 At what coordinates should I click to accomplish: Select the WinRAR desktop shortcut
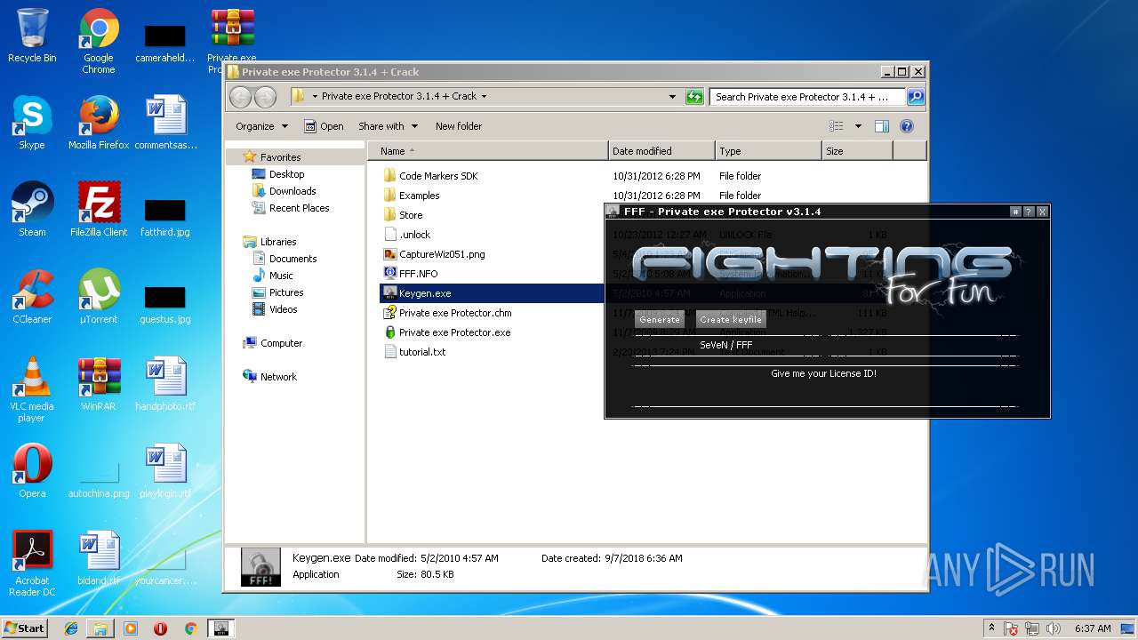(99, 385)
